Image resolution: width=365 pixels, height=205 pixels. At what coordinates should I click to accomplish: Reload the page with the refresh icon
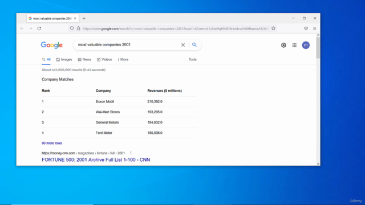click(x=39, y=28)
